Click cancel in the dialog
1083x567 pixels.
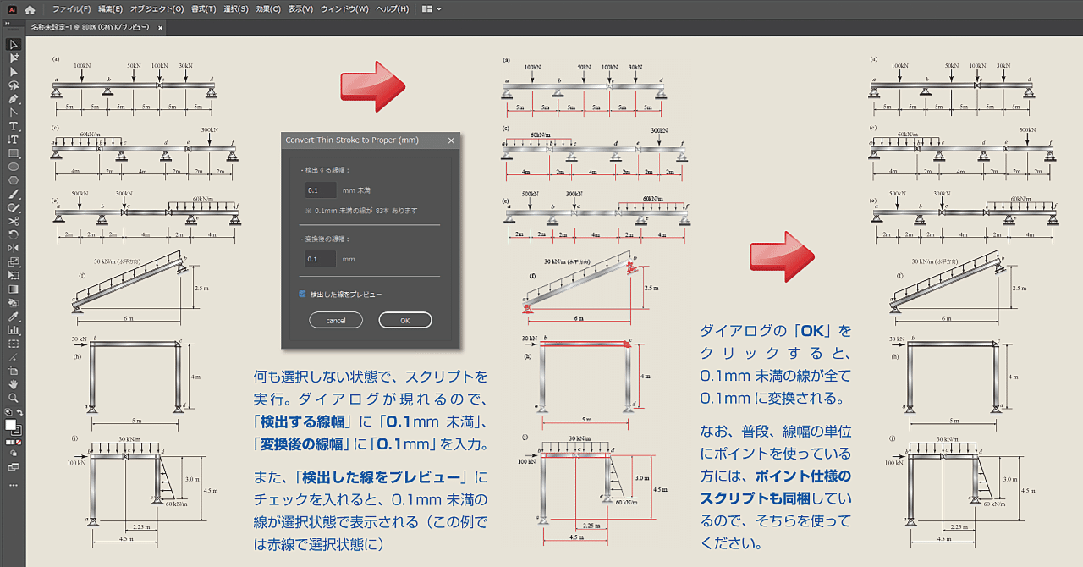pos(336,320)
